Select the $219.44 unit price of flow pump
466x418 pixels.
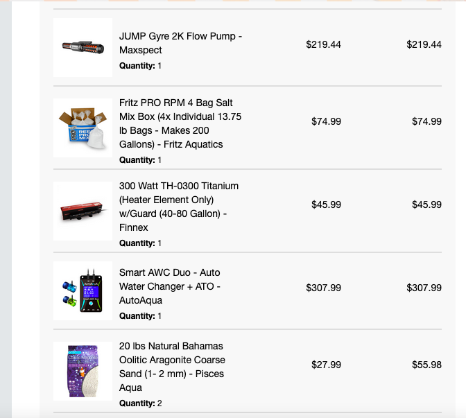(323, 44)
